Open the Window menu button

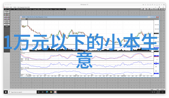156,9
